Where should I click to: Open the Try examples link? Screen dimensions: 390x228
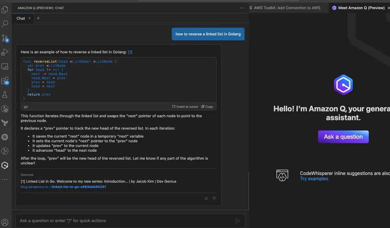point(314,179)
